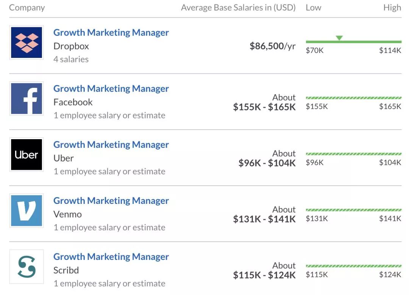Open Dropbox Growth Marketing Manager link

coord(111,33)
